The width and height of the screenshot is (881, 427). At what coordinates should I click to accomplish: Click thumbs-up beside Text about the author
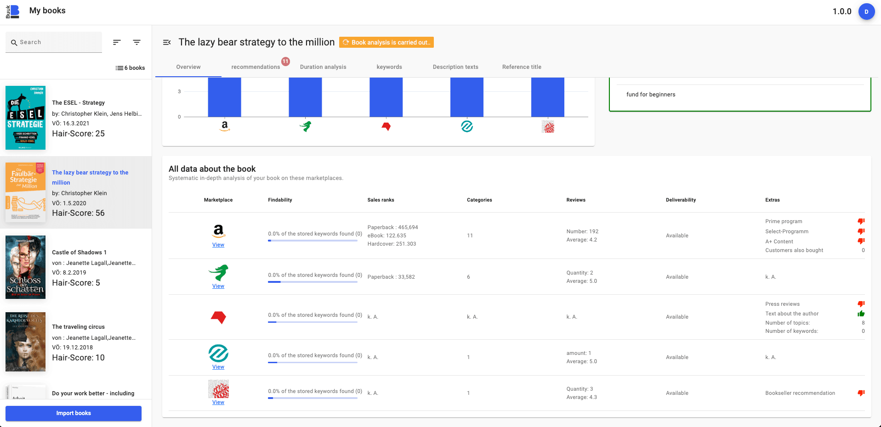[x=861, y=314]
